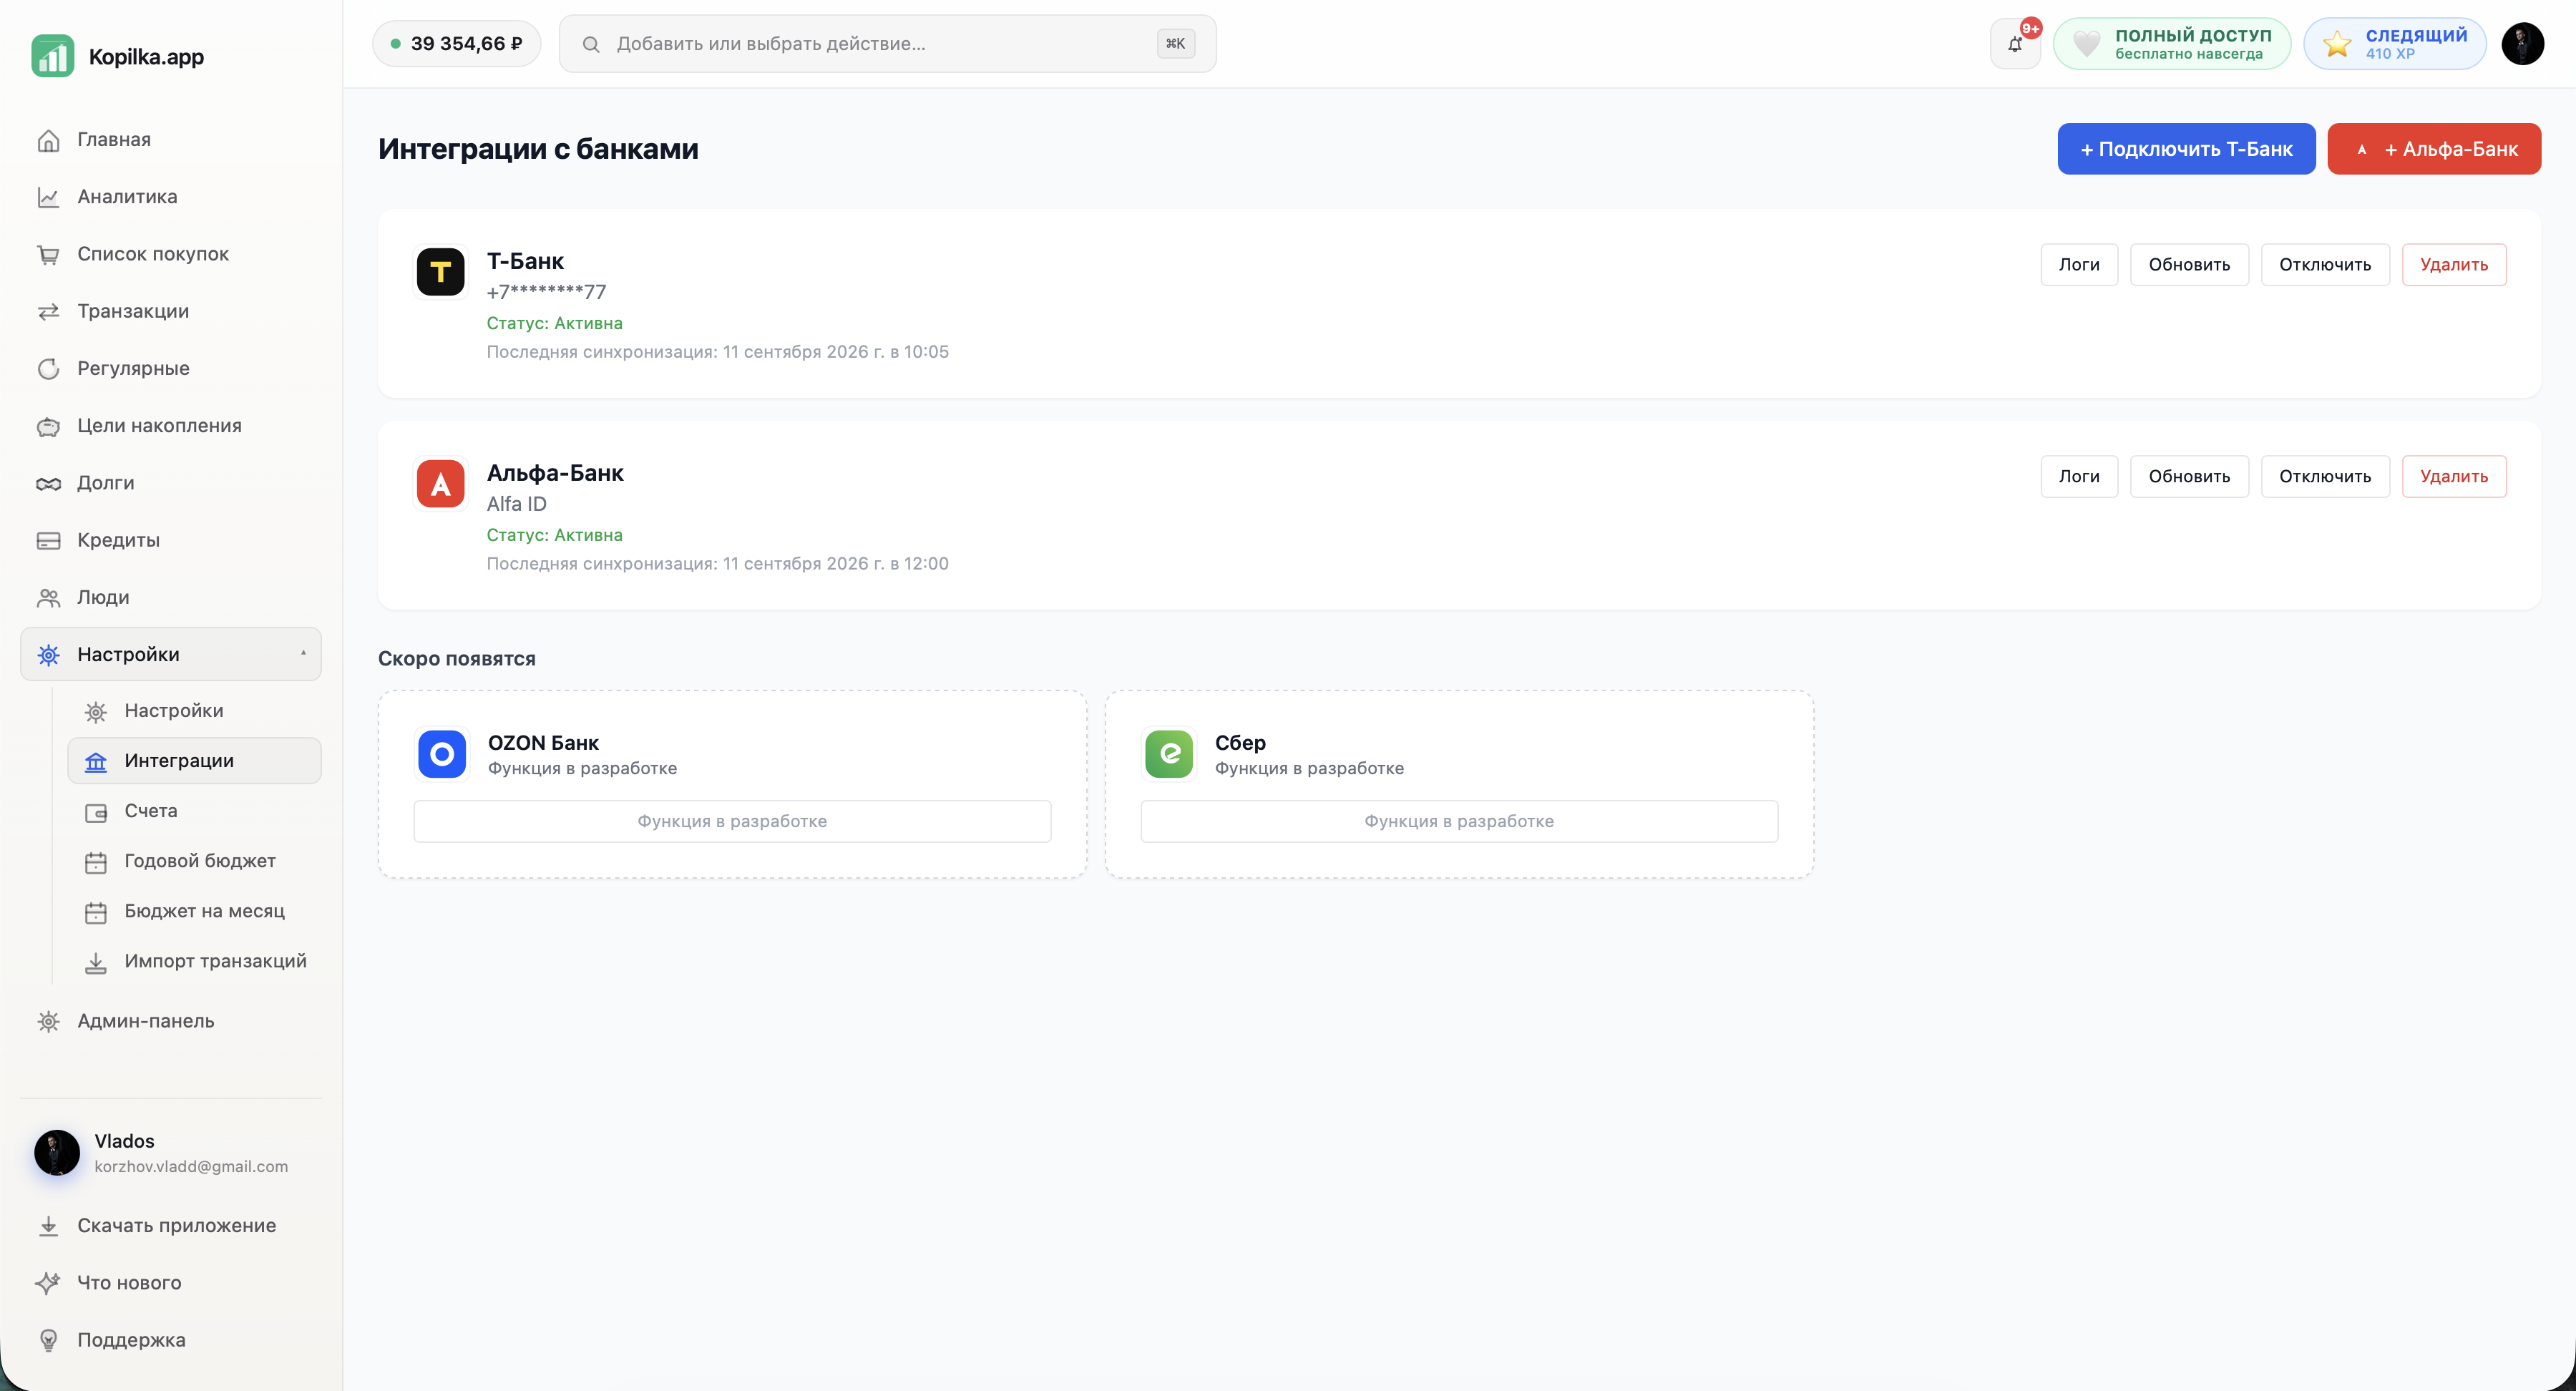Click the korzhov.vladd@gmail.com email text

click(x=191, y=1167)
